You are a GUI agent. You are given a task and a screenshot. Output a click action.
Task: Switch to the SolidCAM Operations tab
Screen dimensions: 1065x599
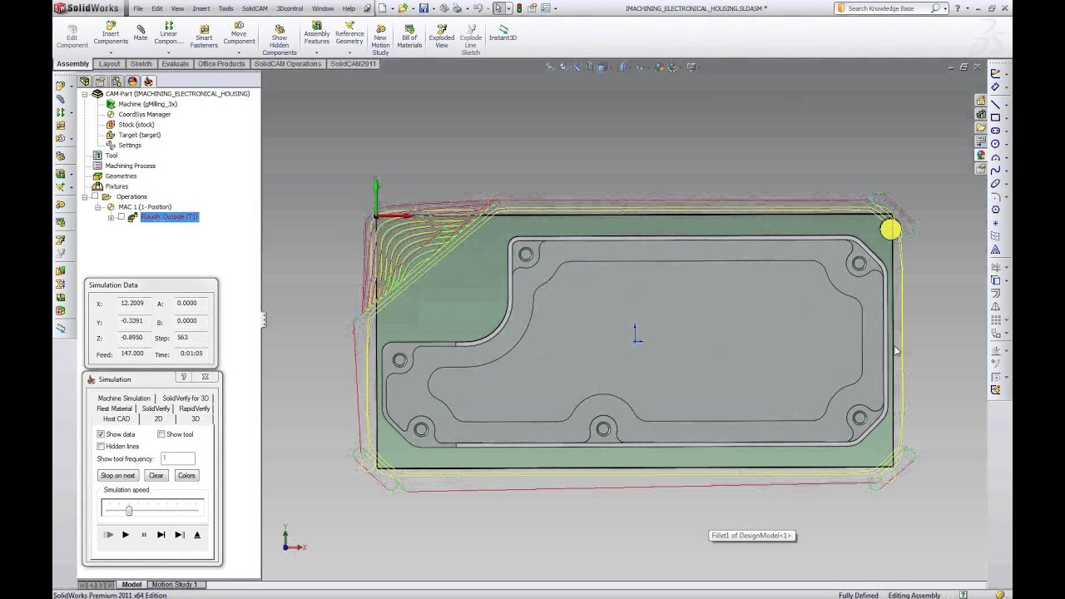[288, 64]
